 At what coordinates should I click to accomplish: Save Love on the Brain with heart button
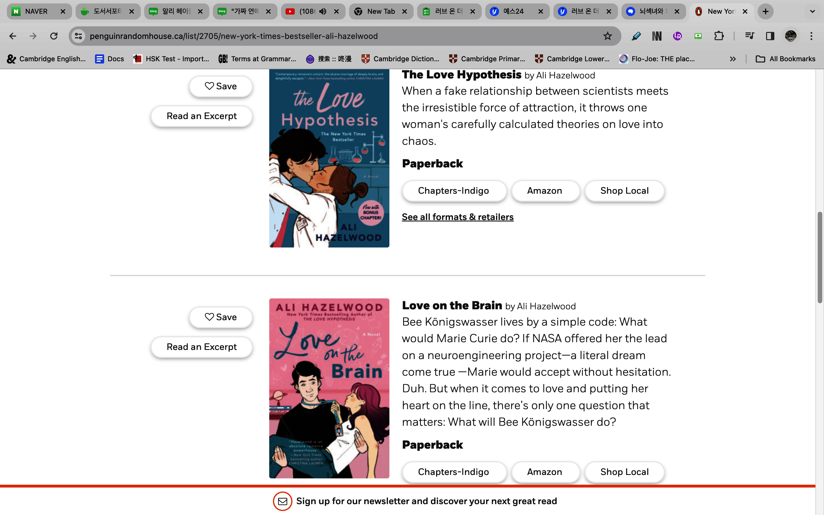coord(221,317)
